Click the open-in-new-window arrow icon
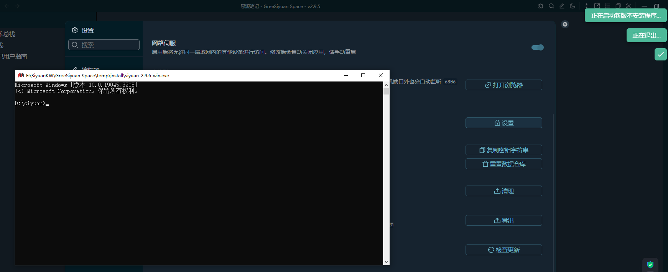The height and width of the screenshot is (272, 668). pyautogui.click(x=597, y=6)
